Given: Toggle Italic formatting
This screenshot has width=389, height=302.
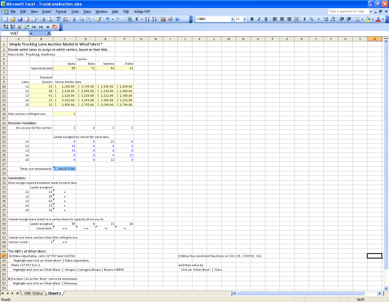Looking at the screenshot, I should tap(259, 19).
